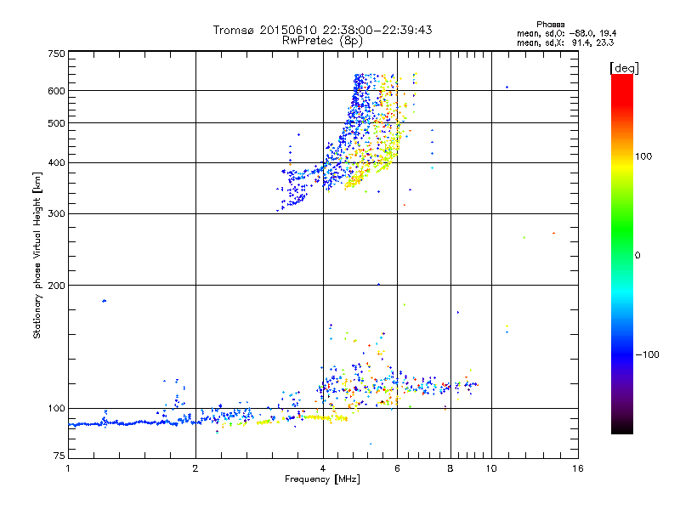Click the x-axis tick label '10'
The height and width of the screenshot is (510, 680).
point(491,468)
